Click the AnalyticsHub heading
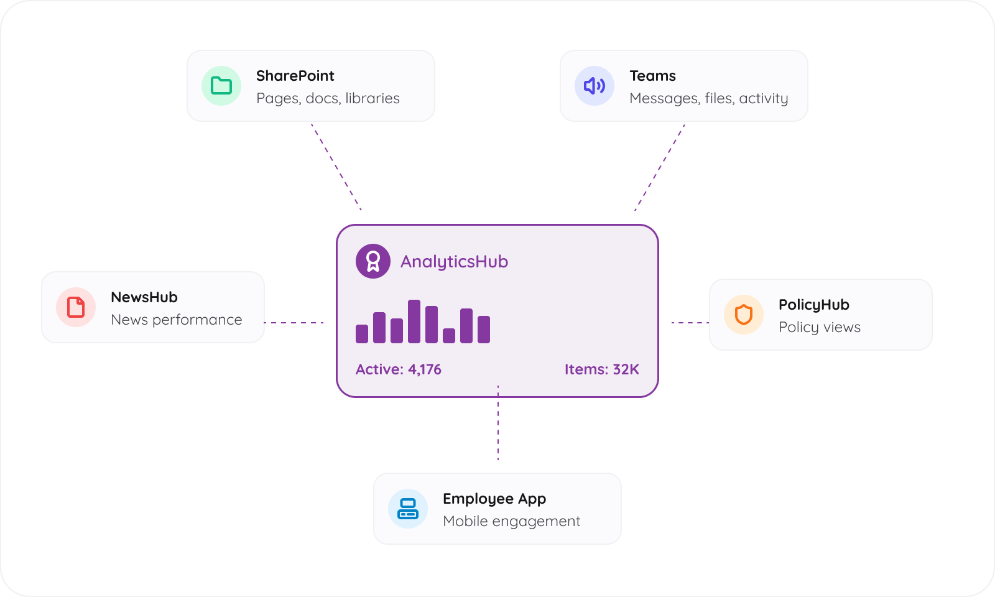The height and width of the screenshot is (597, 995). point(454,262)
